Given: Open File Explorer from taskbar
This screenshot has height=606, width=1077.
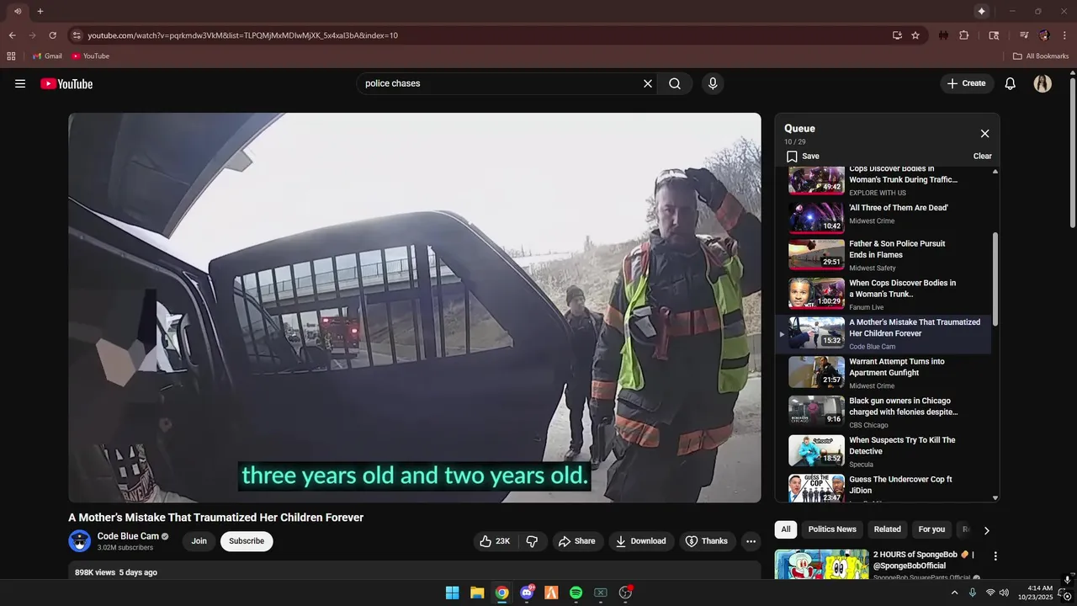Looking at the screenshot, I should coord(477,593).
